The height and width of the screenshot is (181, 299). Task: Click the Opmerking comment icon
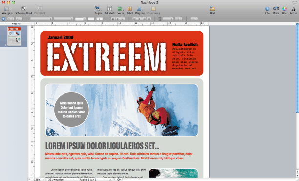pyautogui.click(x=153, y=9)
